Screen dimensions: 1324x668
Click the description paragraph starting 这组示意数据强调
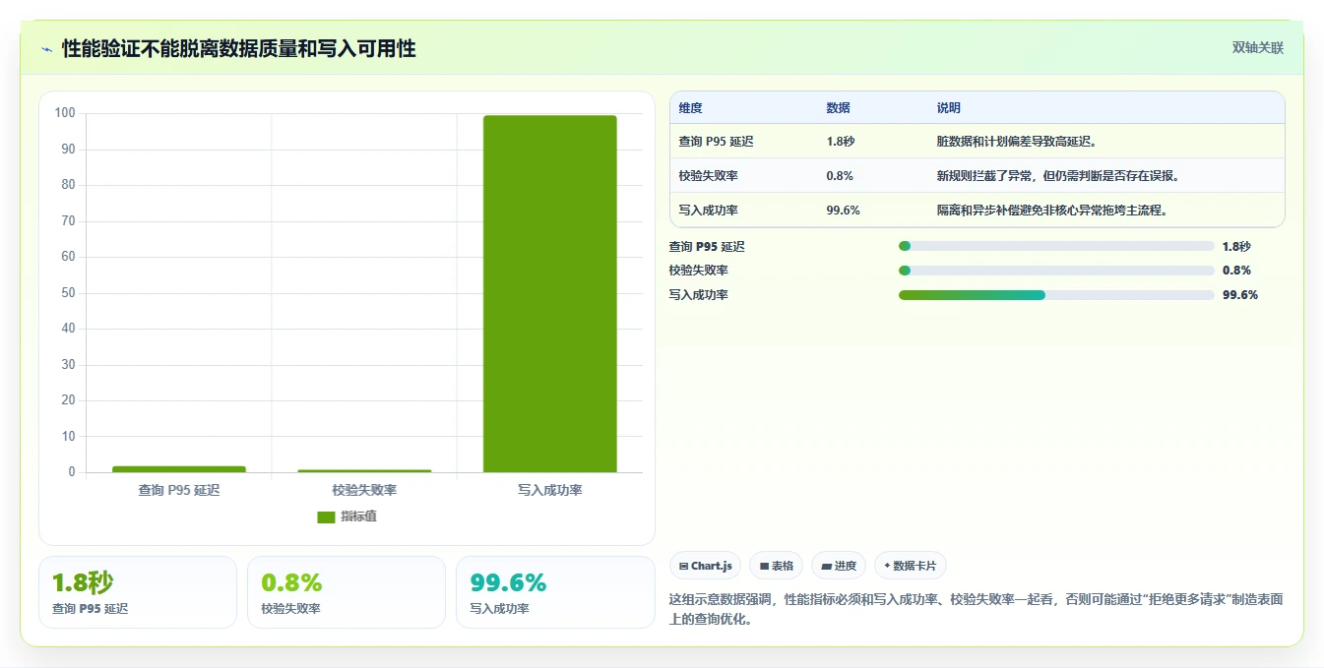coord(976,610)
